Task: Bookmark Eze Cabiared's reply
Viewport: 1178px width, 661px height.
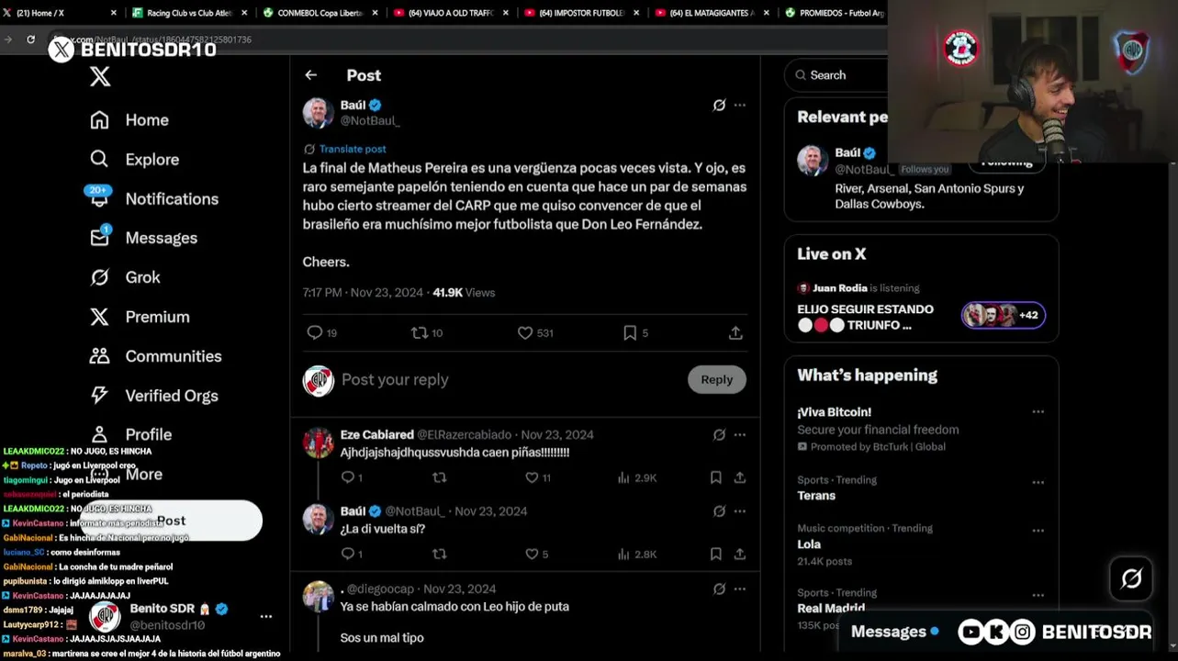Action: (715, 477)
